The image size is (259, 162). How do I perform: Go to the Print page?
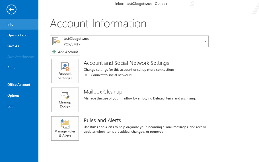point(11,68)
